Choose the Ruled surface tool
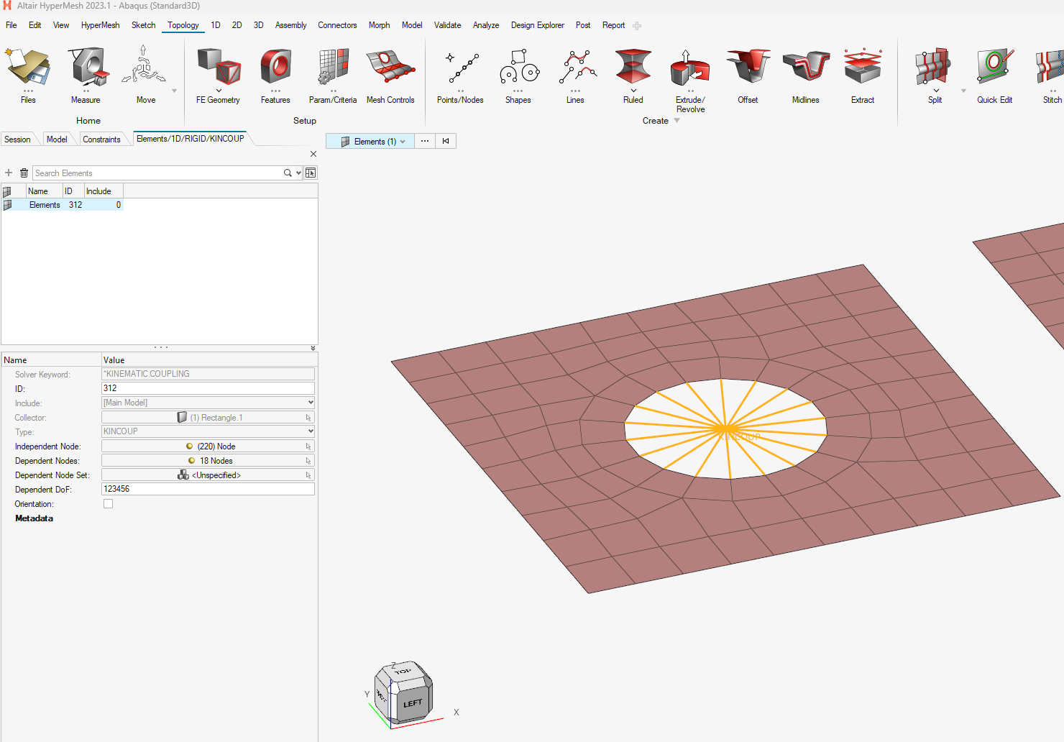Viewport: 1064px width, 742px height. click(x=633, y=75)
